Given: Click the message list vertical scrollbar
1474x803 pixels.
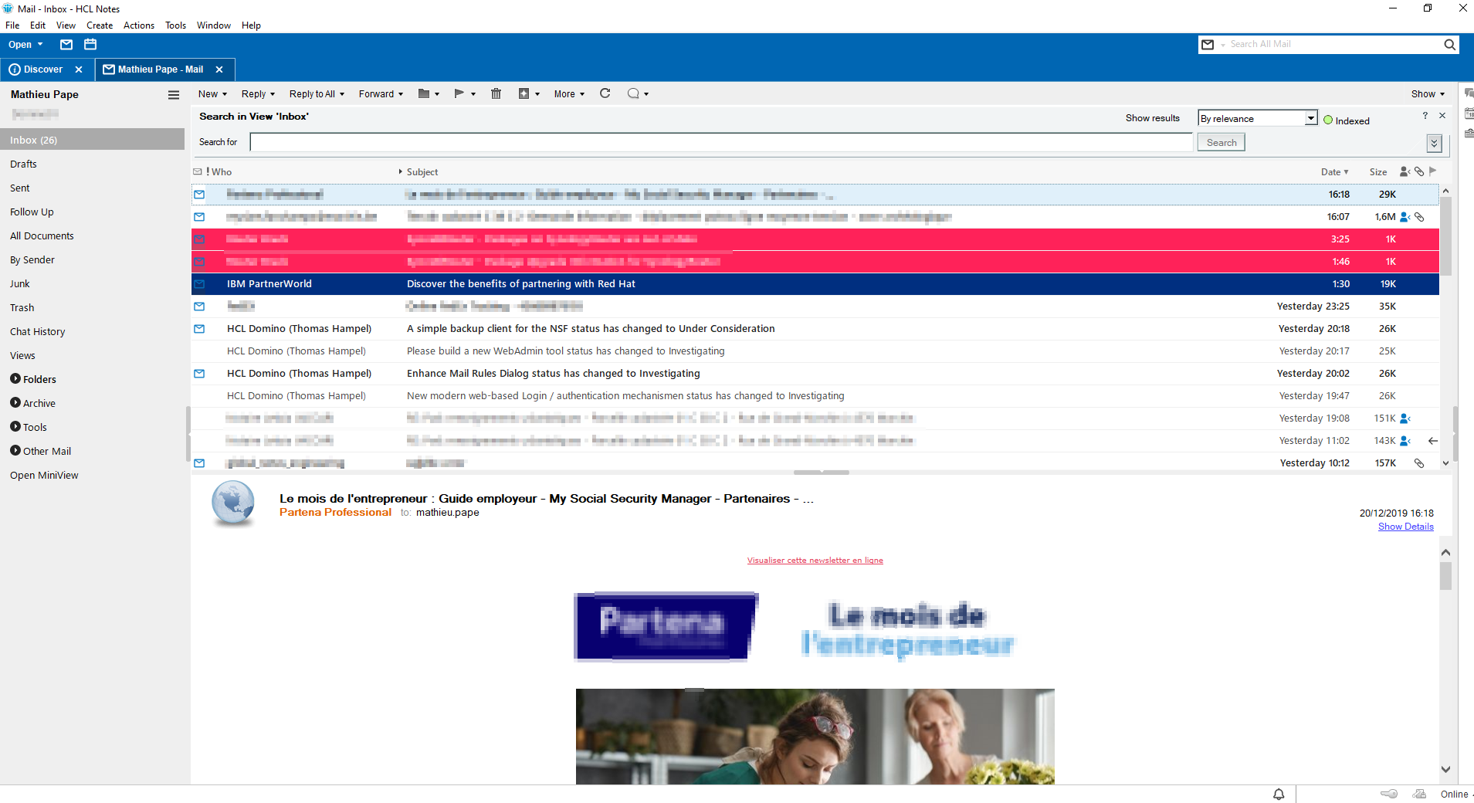Looking at the screenshot, I should pos(1445,327).
